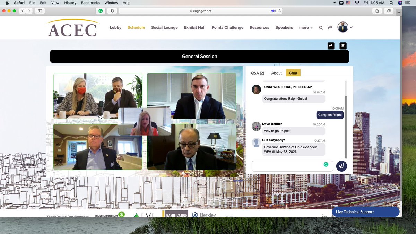Open the Grammarly extension in the toolbar
Viewport: 416px width, 234px height.
[x=101, y=11]
